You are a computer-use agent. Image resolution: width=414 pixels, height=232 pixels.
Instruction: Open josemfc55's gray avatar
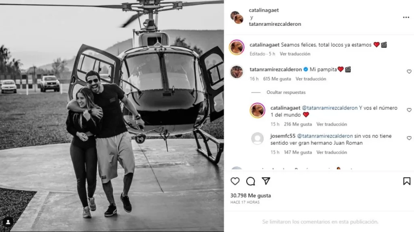pyautogui.click(x=257, y=139)
